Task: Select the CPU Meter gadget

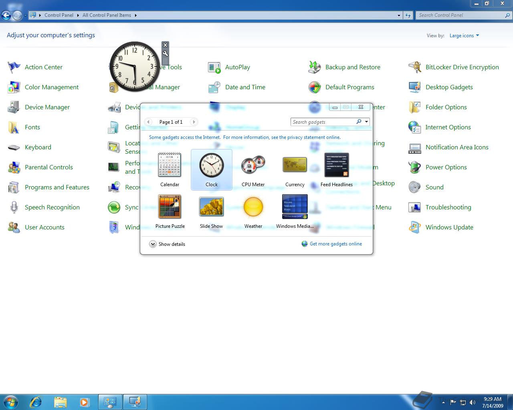Action: click(x=253, y=169)
